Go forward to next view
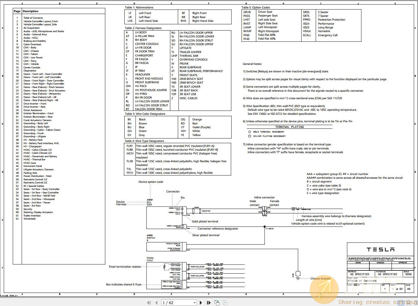The width and height of the screenshot is (418, 306). pyautogui.click(x=225, y=303)
